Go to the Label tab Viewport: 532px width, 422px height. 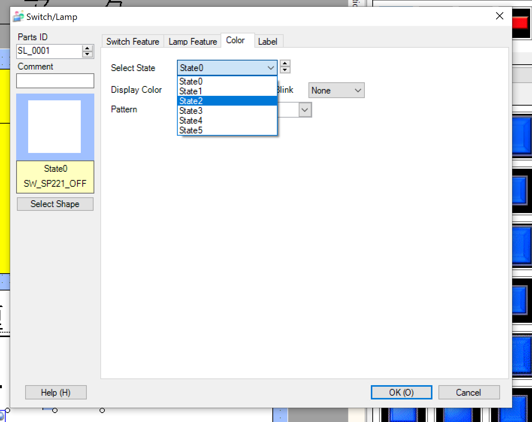pyautogui.click(x=268, y=41)
